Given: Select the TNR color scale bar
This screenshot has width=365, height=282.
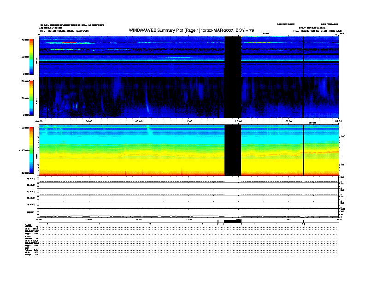Looking at the screenshot, I should click(31, 150).
